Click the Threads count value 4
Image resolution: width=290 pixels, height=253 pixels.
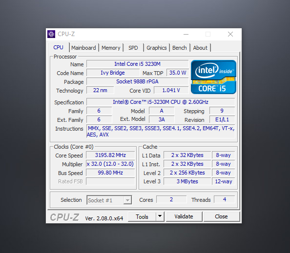point(225,199)
